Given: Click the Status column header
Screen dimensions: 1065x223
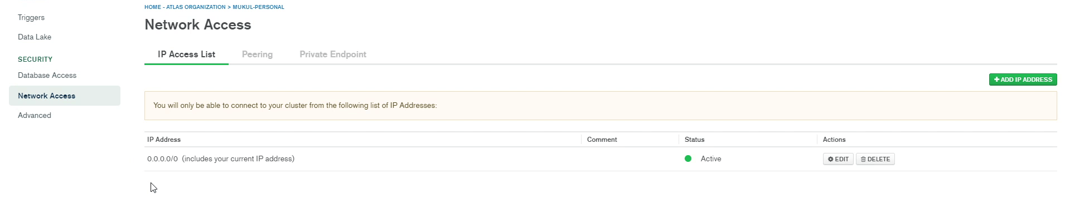Looking at the screenshot, I should pos(694,140).
